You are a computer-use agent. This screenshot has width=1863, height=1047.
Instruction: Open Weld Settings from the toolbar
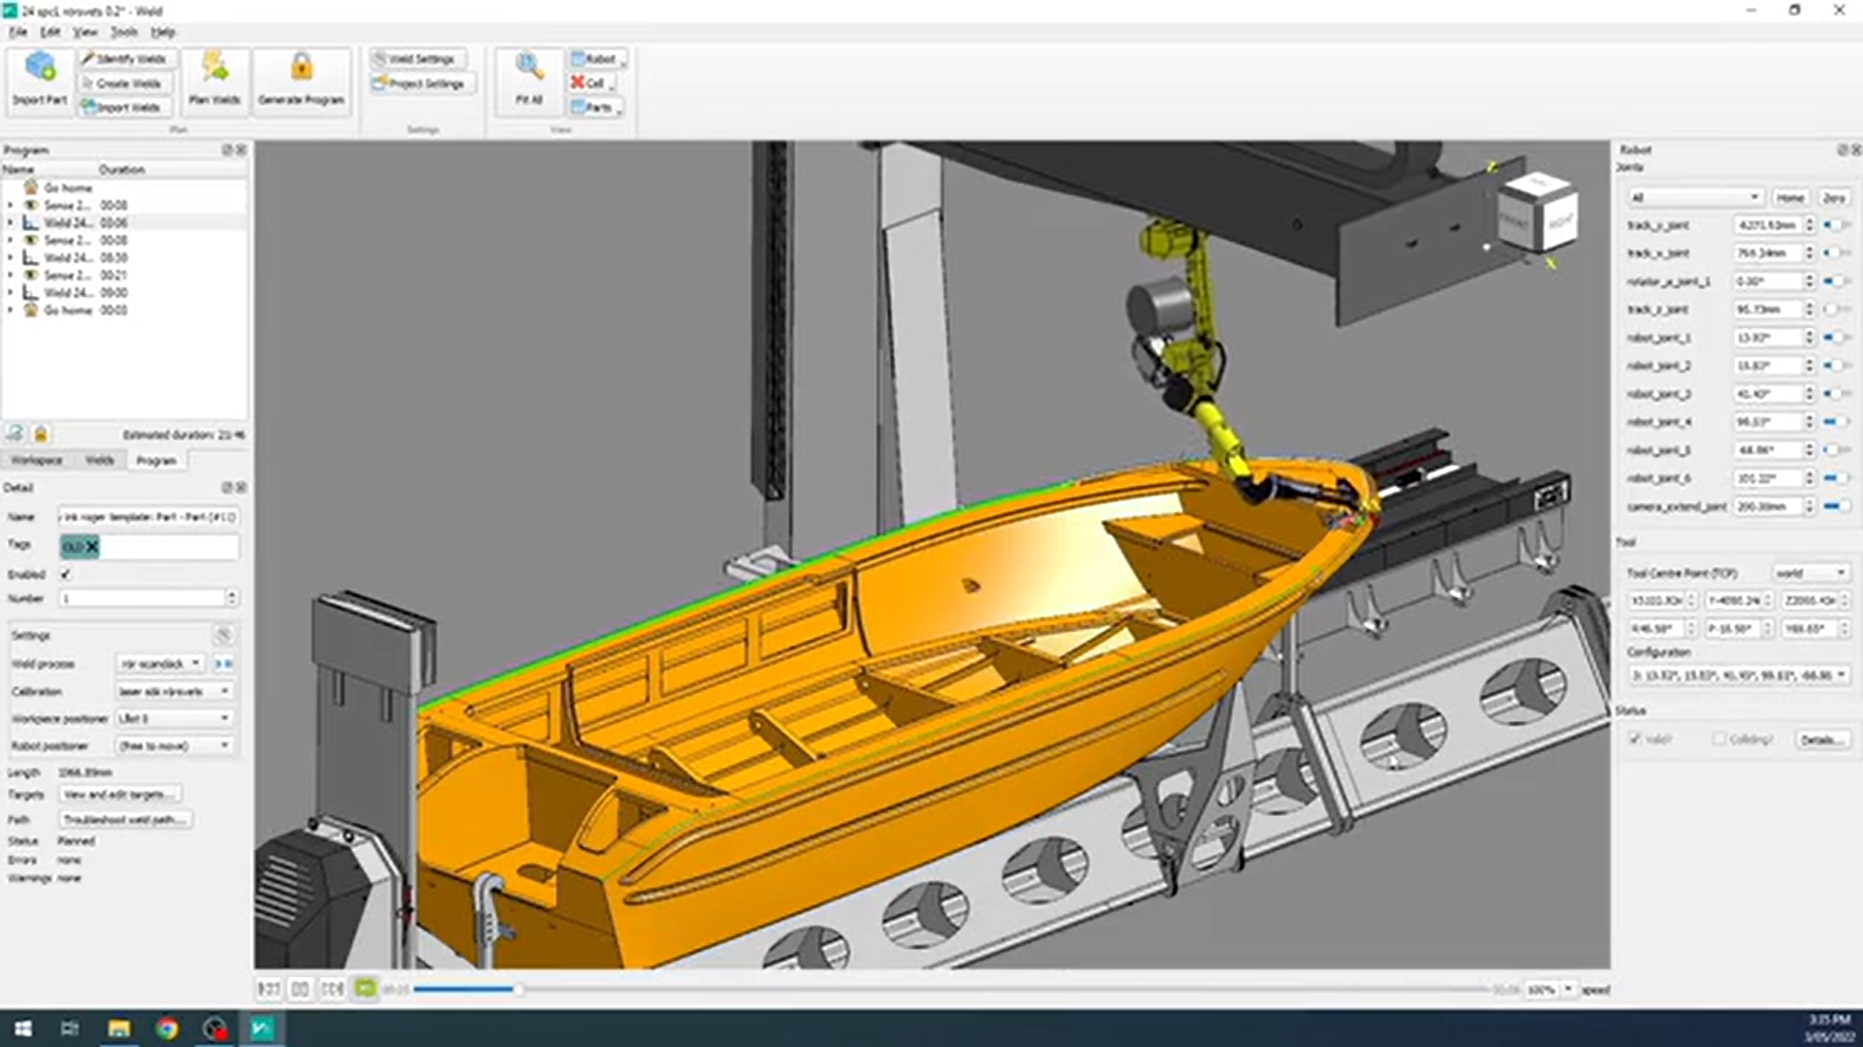(416, 59)
